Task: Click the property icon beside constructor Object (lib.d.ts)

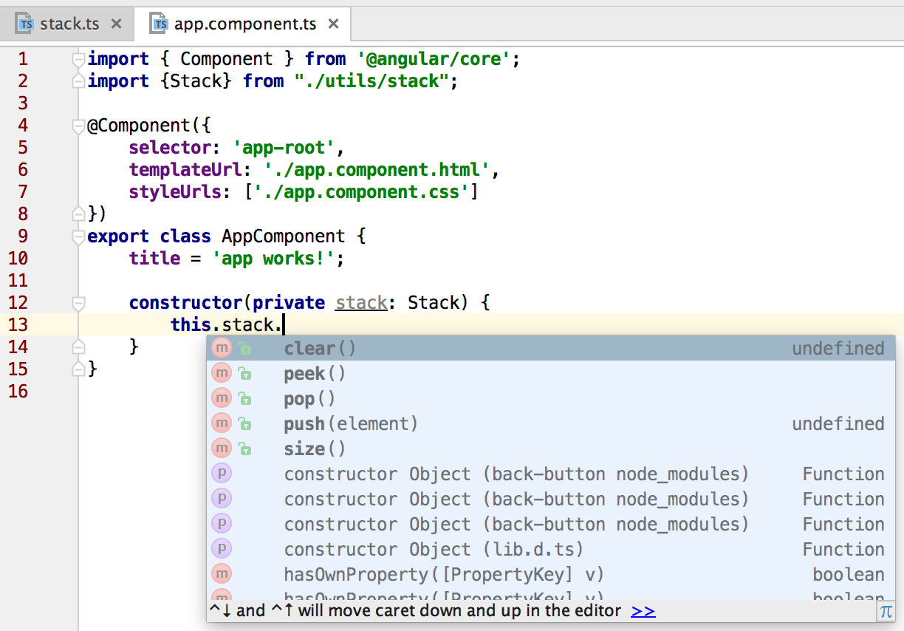Action: (222, 550)
